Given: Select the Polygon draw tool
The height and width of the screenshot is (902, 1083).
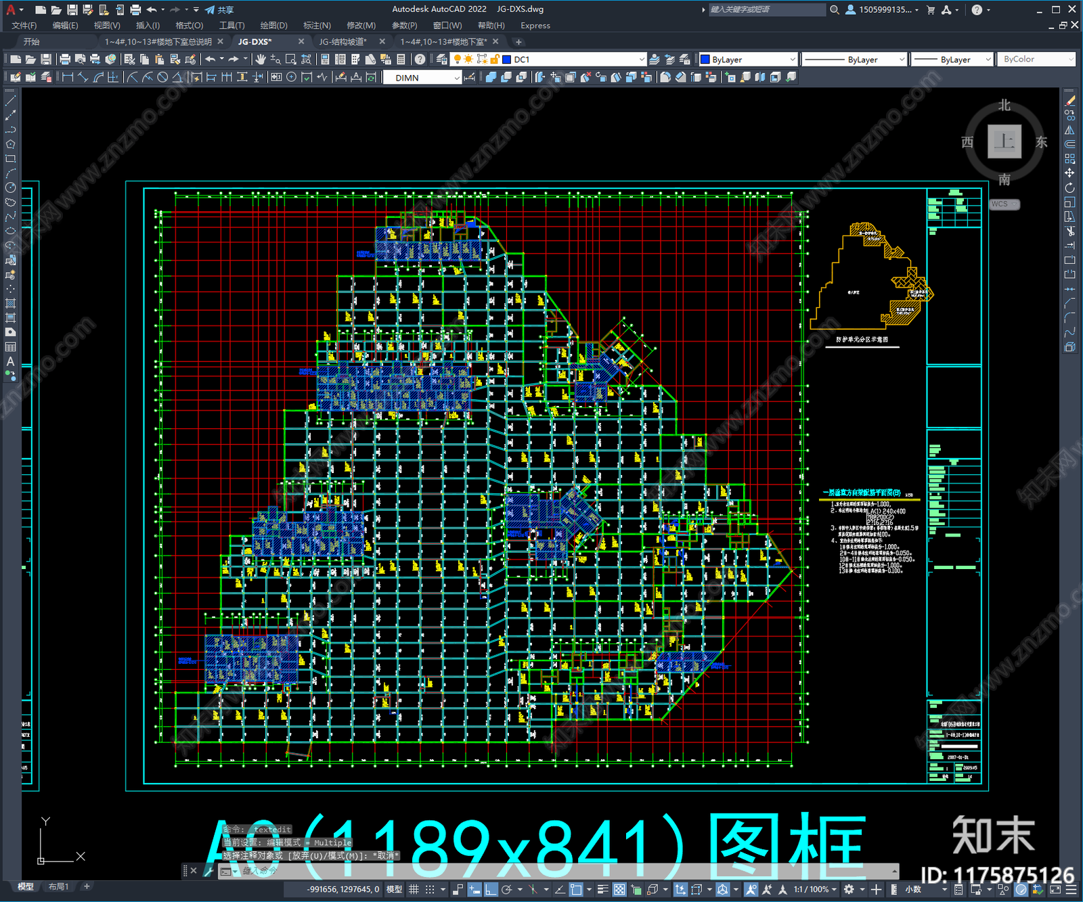Looking at the screenshot, I should point(10,144).
